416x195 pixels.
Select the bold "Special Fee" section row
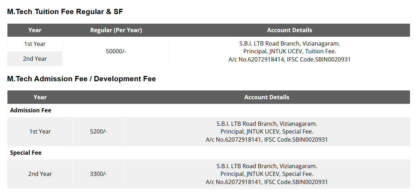26,153
